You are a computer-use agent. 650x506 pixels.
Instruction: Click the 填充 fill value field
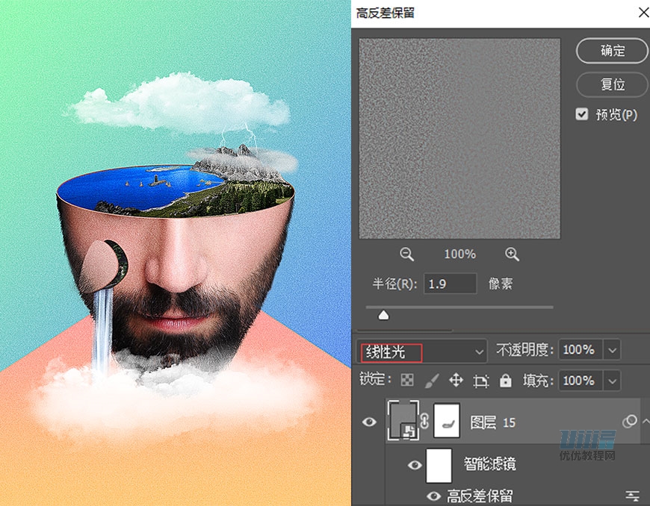[581, 381]
